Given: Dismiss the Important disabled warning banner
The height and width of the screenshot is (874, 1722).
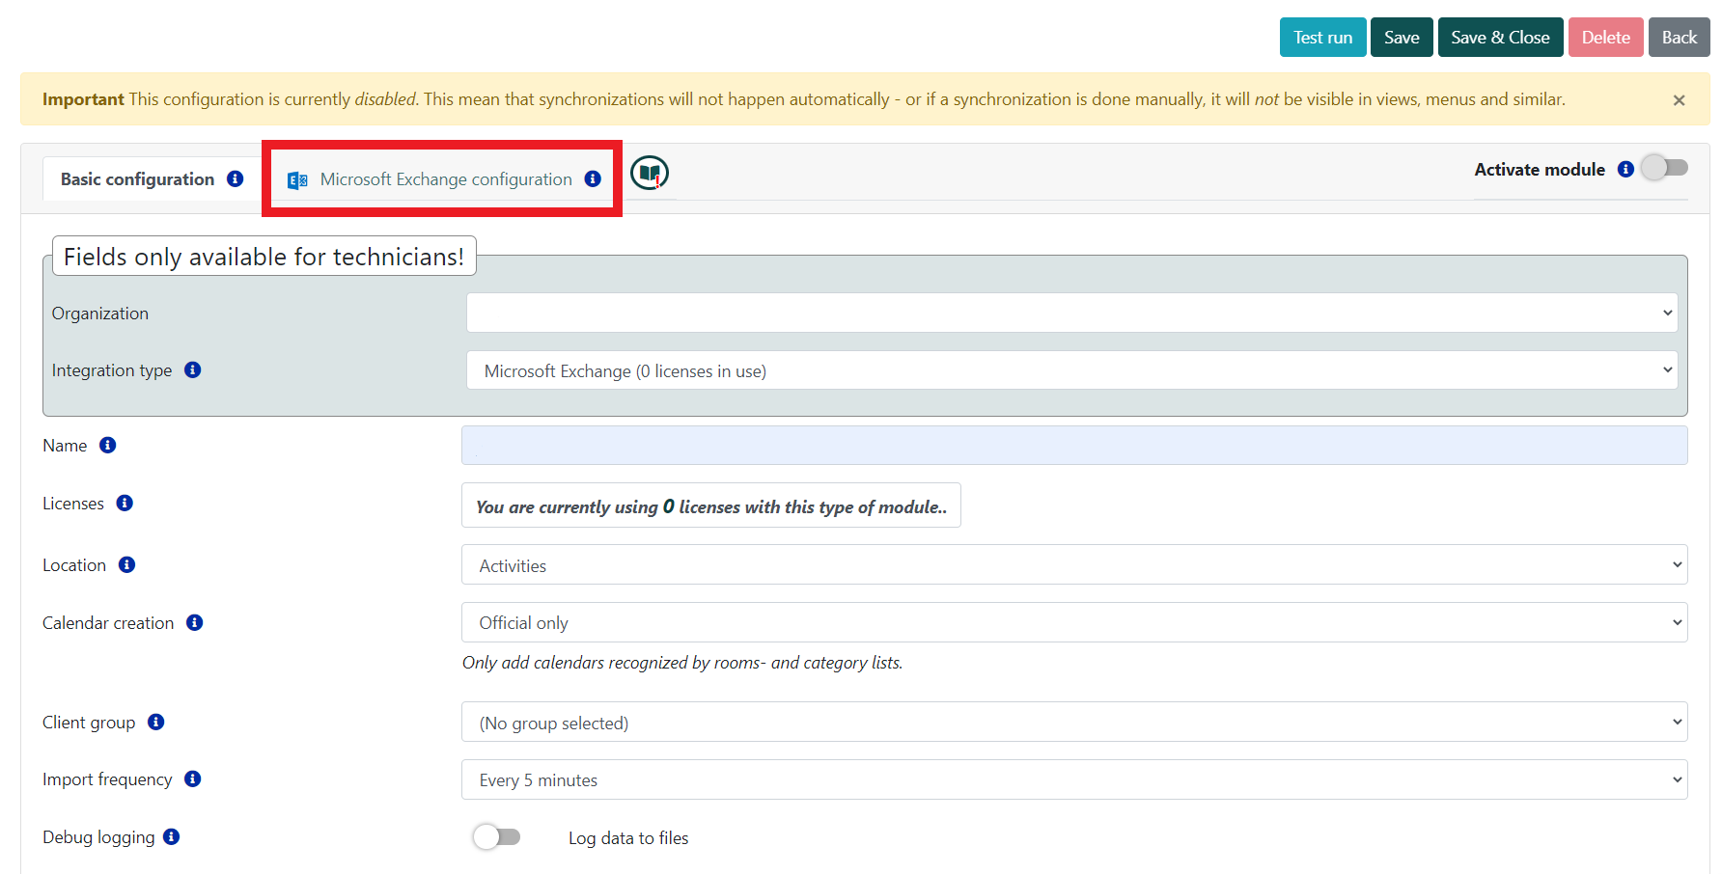Looking at the screenshot, I should click(x=1679, y=100).
